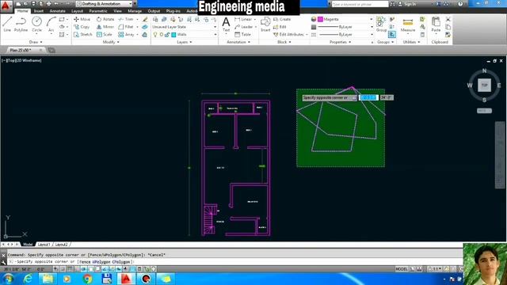Click the Stretch tool
The image size is (507, 285).
tap(82, 34)
